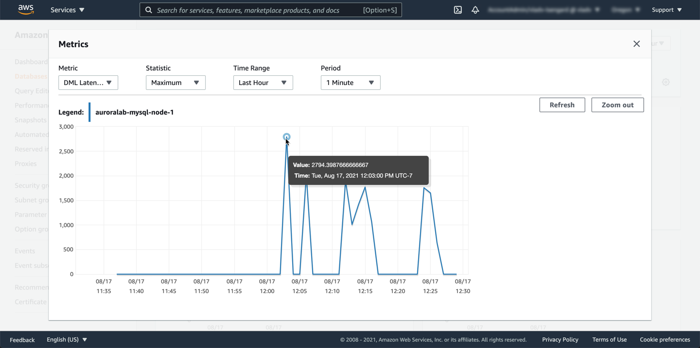Screen dimensions: 700x348
Task: Open the Time Range dropdown Last Hour
Action: (263, 83)
